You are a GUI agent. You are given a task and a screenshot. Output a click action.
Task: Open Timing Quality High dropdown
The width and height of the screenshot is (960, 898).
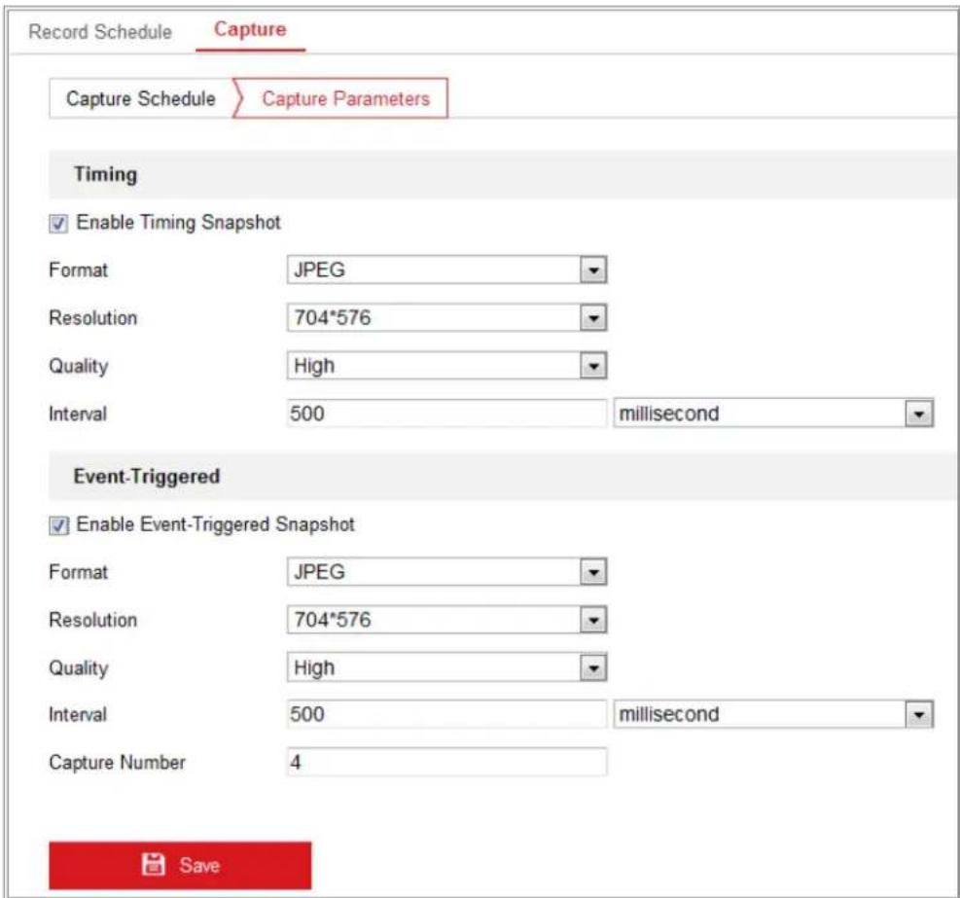point(447,366)
